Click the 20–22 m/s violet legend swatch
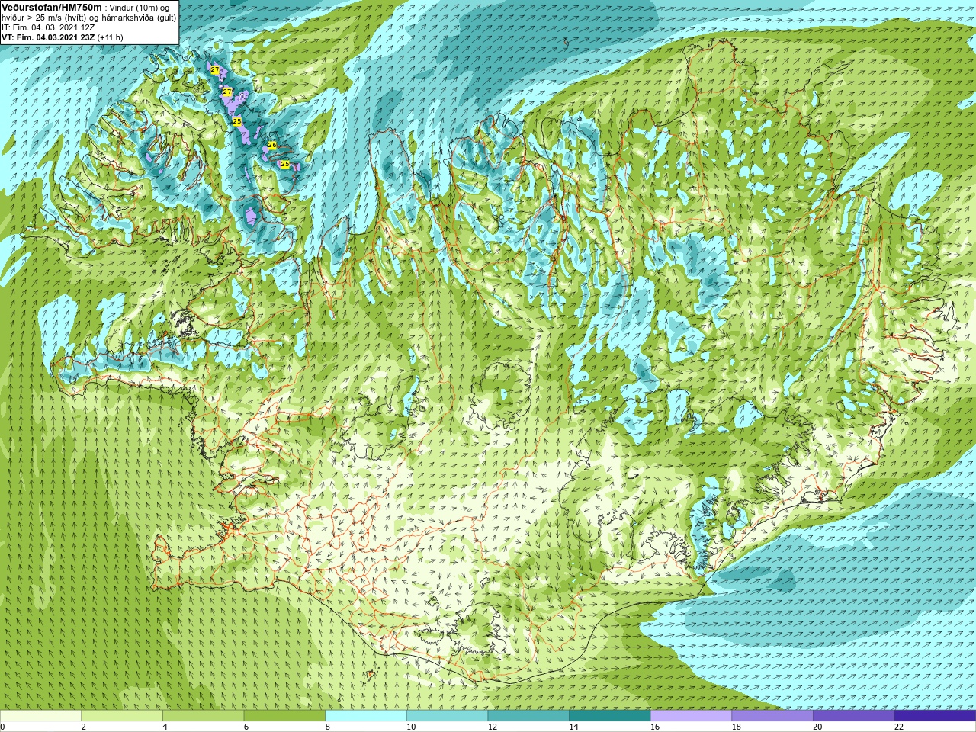976x732 pixels. click(x=853, y=716)
